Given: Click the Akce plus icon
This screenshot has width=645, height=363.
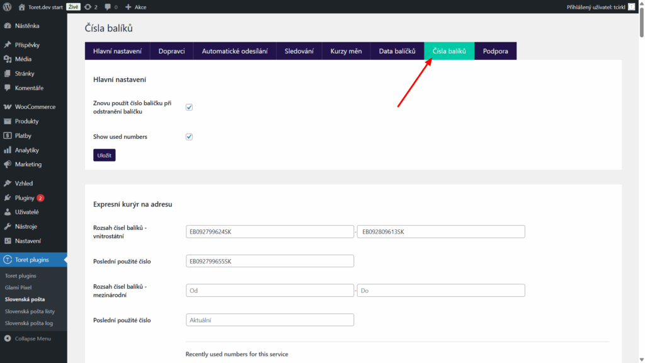Looking at the screenshot, I should coord(128,7).
